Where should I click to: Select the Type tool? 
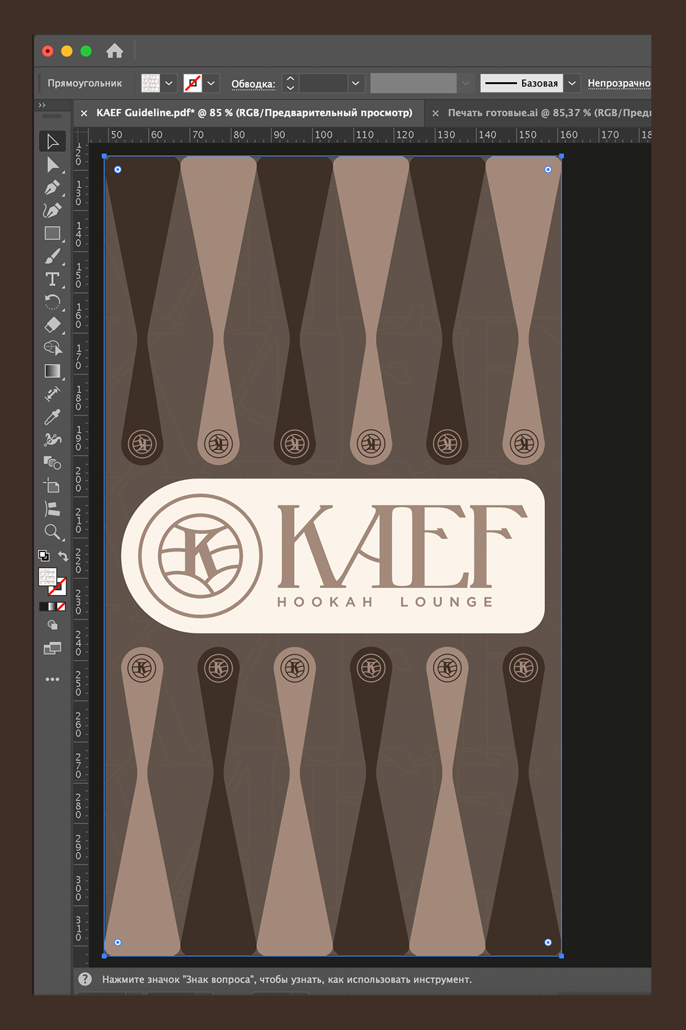coord(53,279)
